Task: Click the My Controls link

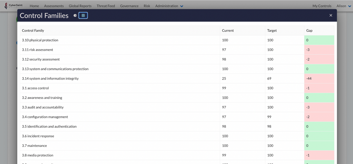Action: (322, 6)
